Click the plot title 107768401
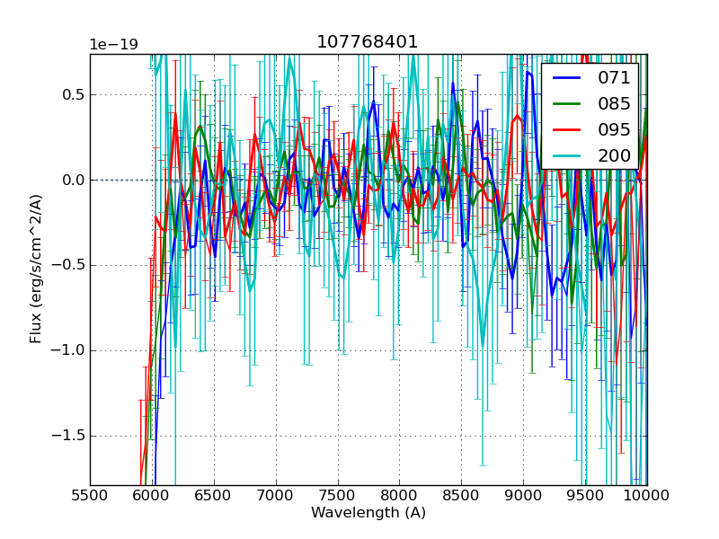The width and height of the screenshot is (719, 539). pos(368,42)
